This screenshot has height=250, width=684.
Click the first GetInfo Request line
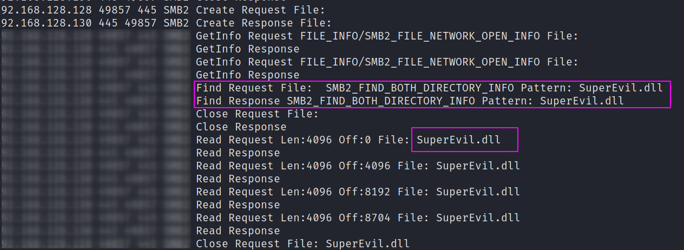387,36
